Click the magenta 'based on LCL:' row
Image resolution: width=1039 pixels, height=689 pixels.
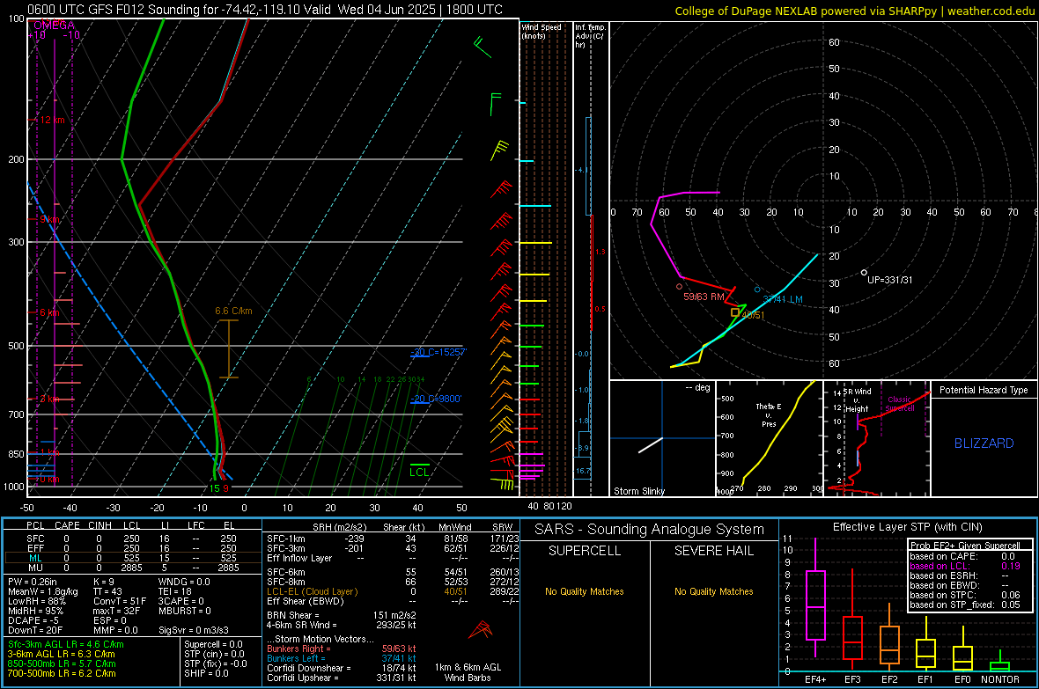coord(965,566)
